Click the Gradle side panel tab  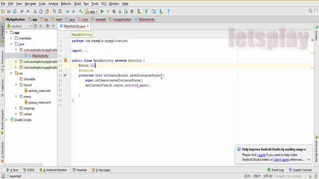pos(317,33)
